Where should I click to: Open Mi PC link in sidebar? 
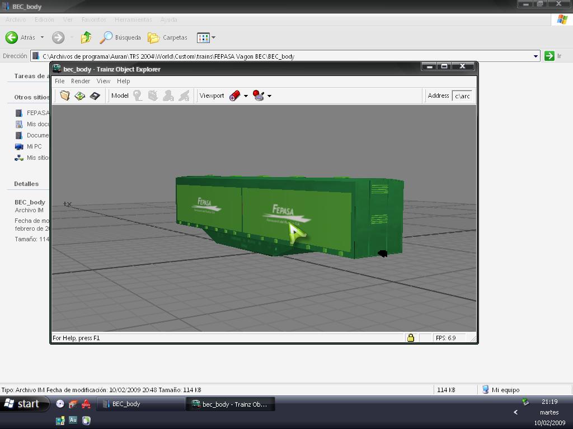coord(34,146)
